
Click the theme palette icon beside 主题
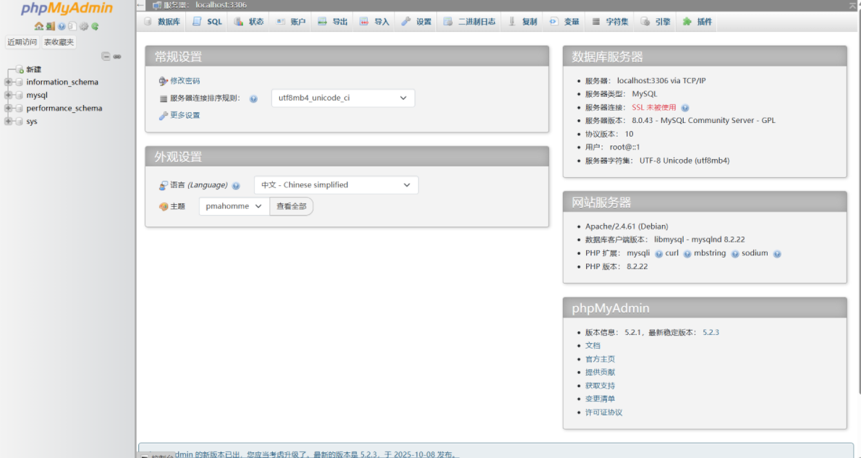point(163,207)
